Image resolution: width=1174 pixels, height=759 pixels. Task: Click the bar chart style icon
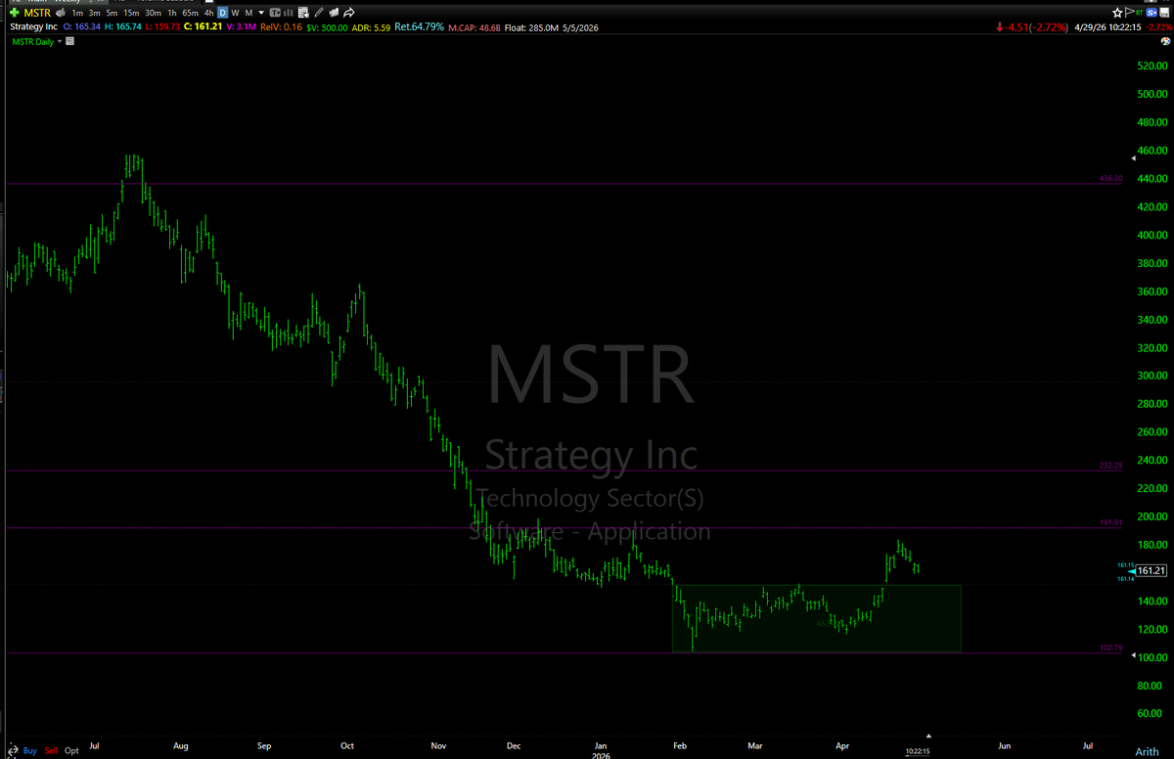(289, 13)
